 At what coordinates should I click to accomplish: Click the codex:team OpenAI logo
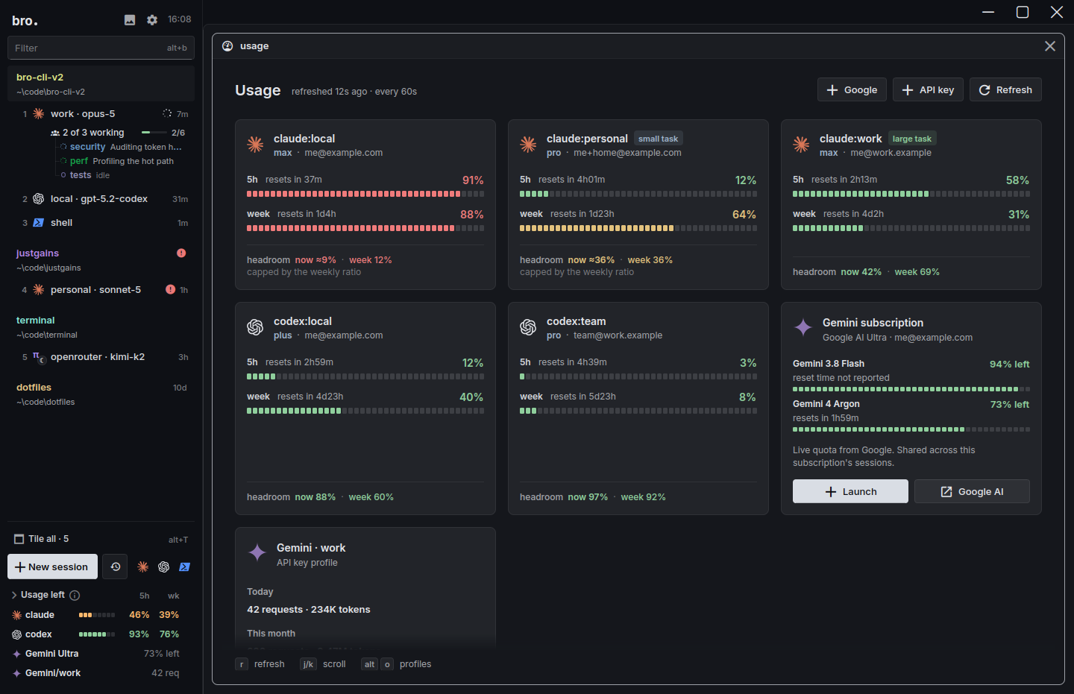tap(528, 327)
